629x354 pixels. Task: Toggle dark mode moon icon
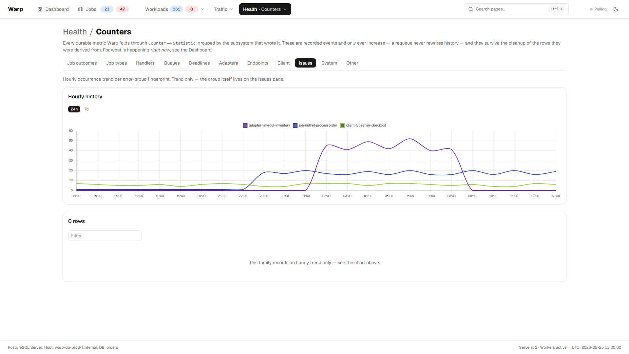[x=616, y=9]
